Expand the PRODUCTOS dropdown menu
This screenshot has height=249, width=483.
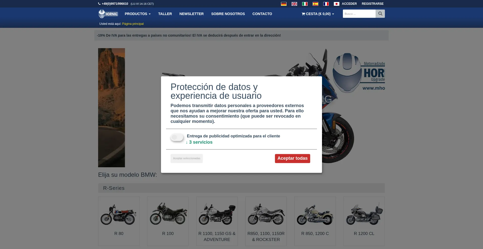[138, 14]
